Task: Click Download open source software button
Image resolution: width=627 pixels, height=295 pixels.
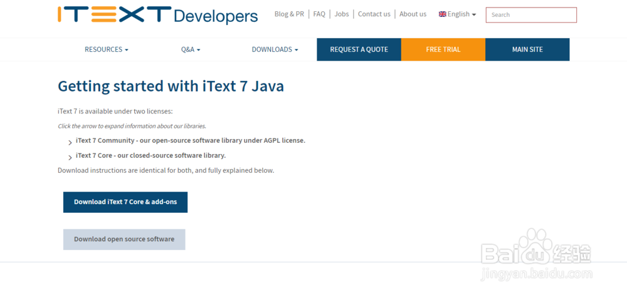Action: coord(124,239)
